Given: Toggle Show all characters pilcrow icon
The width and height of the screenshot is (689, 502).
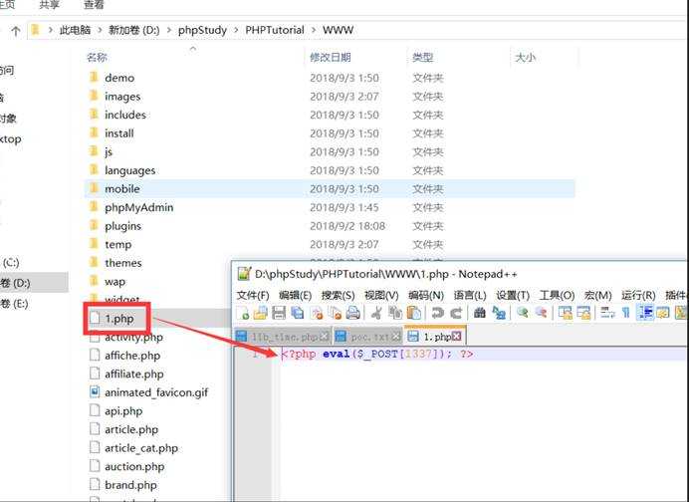Looking at the screenshot, I should [x=625, y=313].
